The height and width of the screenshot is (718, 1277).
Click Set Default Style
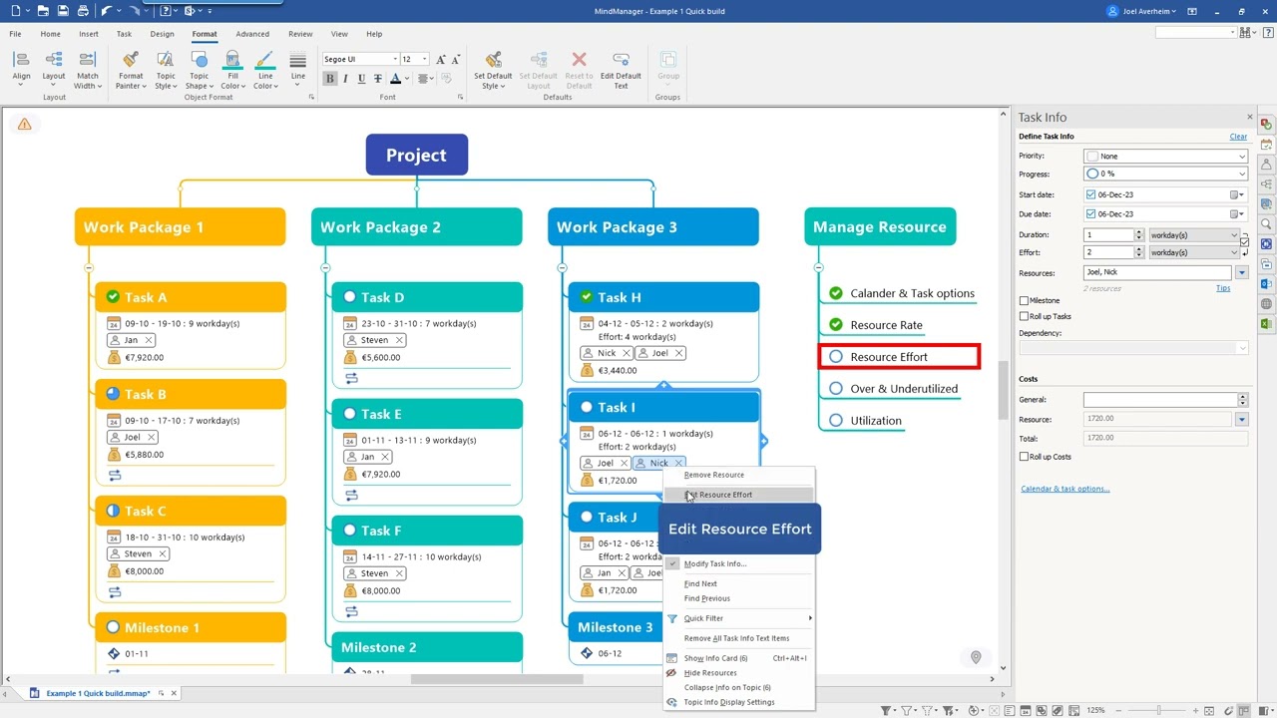pos(493,70)
